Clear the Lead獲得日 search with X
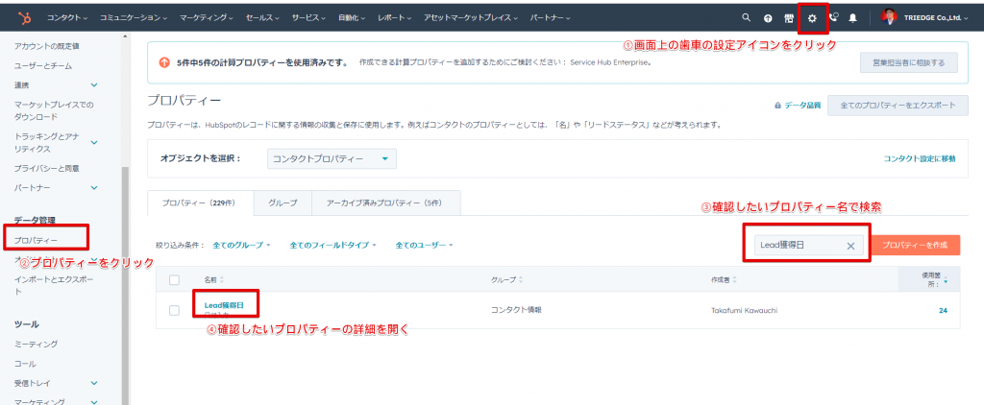Viewport: 984px width, 405px height. pos(851,246)
